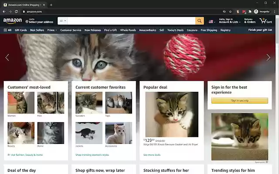
Task: Open Best Sellers nav item
Action: click(x=37, y=30)
